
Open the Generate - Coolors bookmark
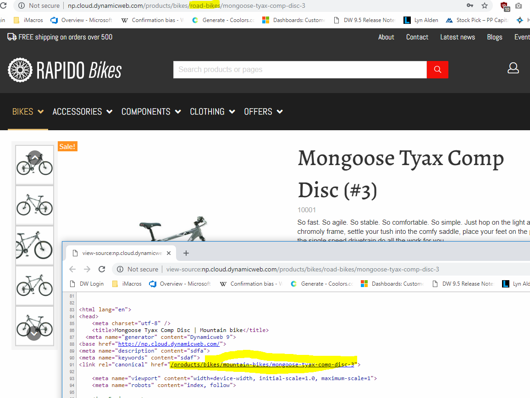[x=223, y=20]
